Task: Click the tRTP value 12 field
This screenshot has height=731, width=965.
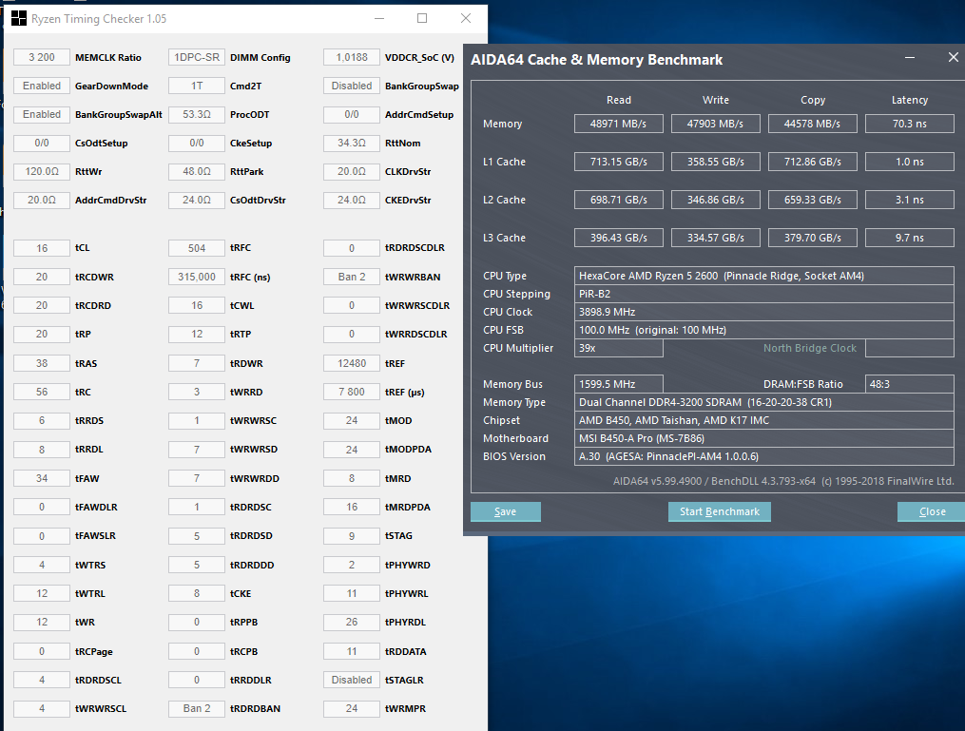Action: pyautogui.click(x=197, y=334)
